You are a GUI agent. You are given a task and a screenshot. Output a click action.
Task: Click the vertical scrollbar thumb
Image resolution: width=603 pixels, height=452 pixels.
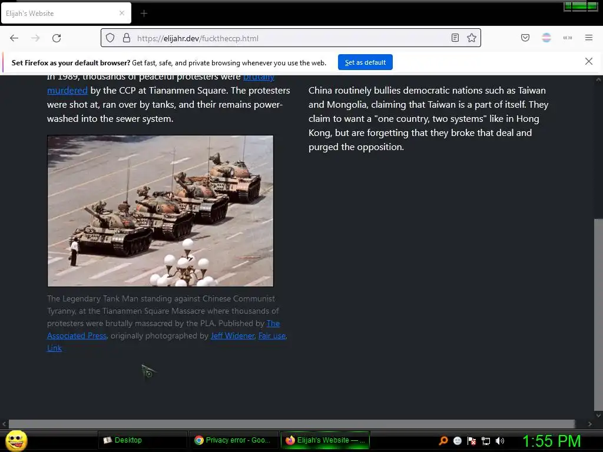coord(598,315)
